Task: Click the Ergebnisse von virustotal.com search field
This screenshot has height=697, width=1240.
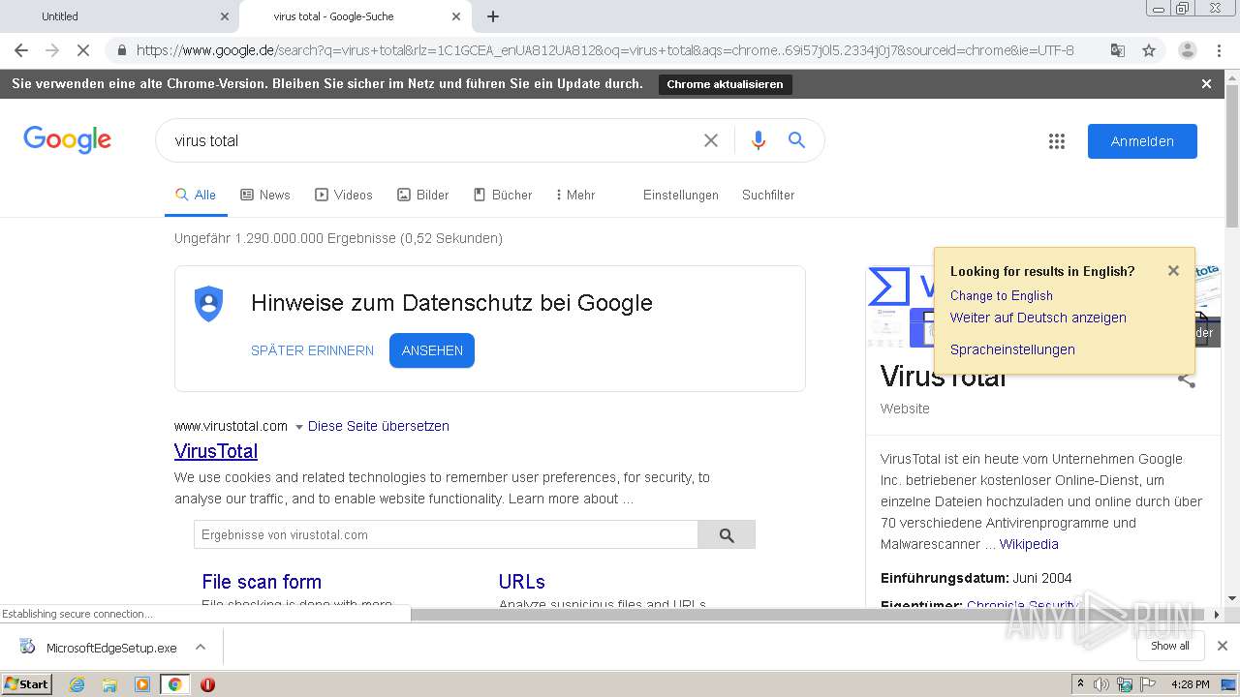Action: (x=446, y=534)
